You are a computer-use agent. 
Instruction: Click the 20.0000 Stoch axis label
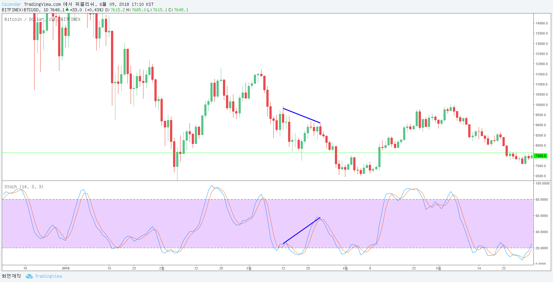pos(542,248)
